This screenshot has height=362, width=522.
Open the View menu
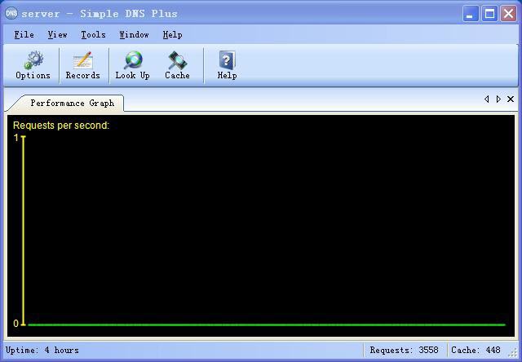[x=57, y=35]
